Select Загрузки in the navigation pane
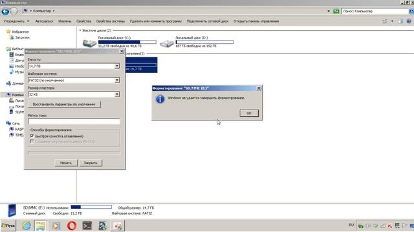The width and height of the screenshot is (414, 232). pos(22,37)
